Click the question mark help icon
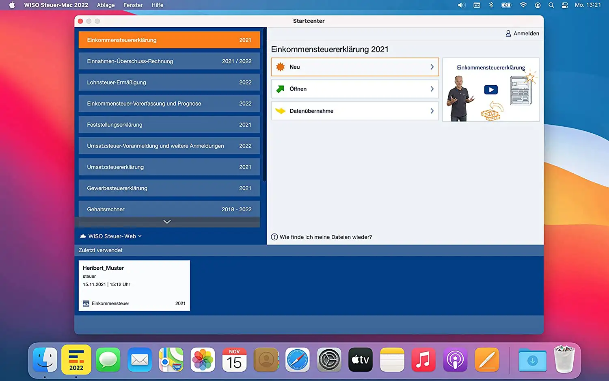This screenshot has height=381, width=609. coord(274,237)
